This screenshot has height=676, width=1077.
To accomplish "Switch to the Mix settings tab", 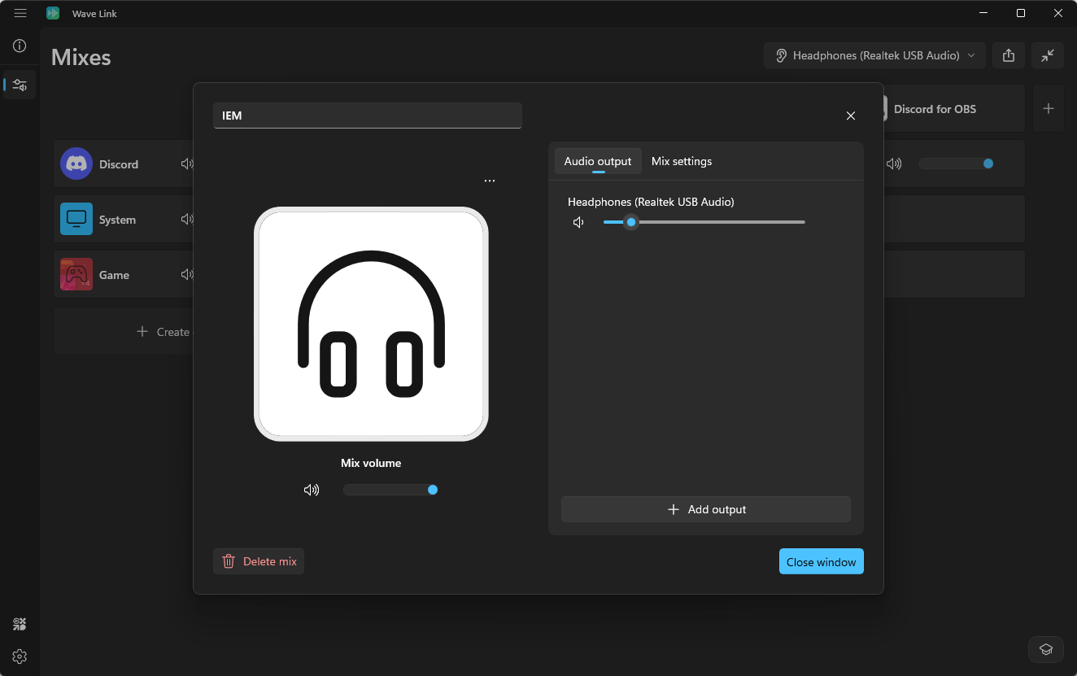I will (x=682, y=161).
